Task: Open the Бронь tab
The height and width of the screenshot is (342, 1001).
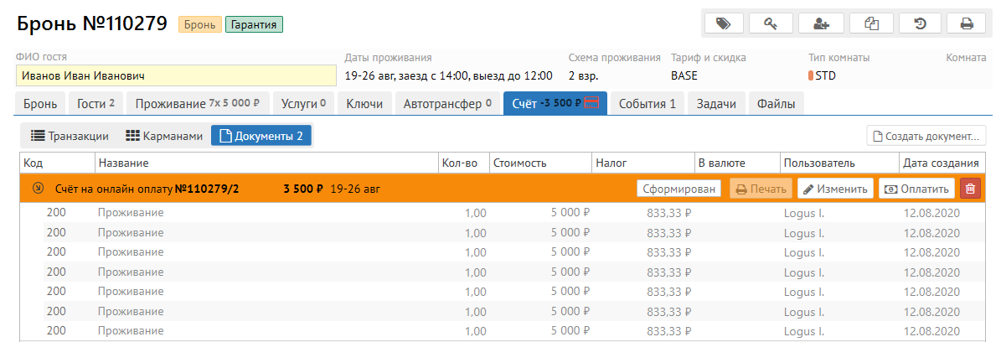Action: [x=40, y=104]
